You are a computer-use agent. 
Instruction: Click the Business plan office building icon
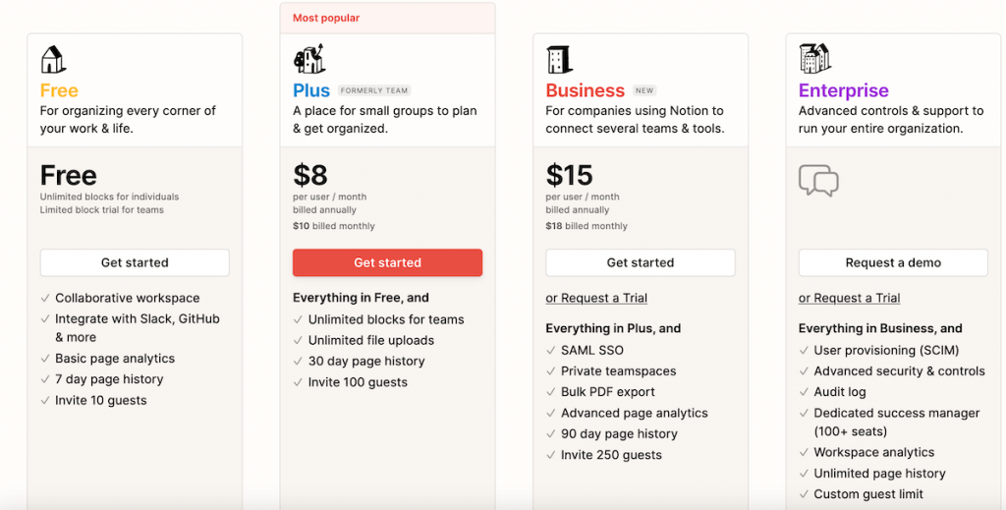559,59
